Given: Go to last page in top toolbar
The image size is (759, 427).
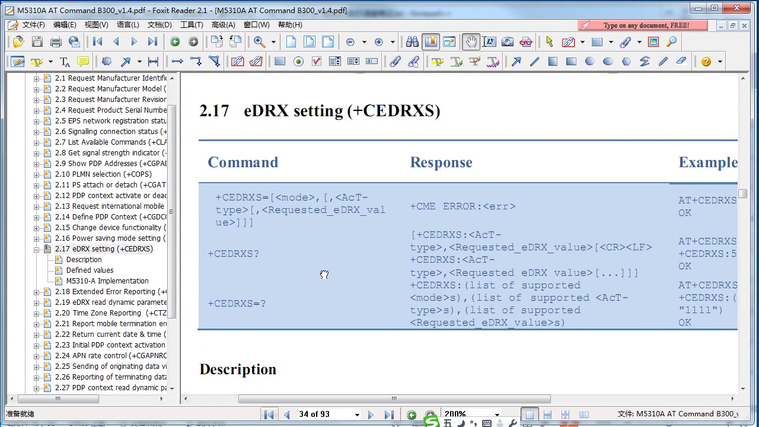Looking at the screenshot, I should pyautogui.click(x=152, y=42).
